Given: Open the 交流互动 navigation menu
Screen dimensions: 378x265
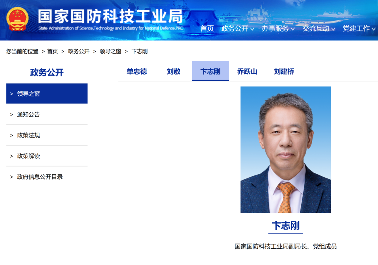Looking at the screenshot, I should click(316, 28).
